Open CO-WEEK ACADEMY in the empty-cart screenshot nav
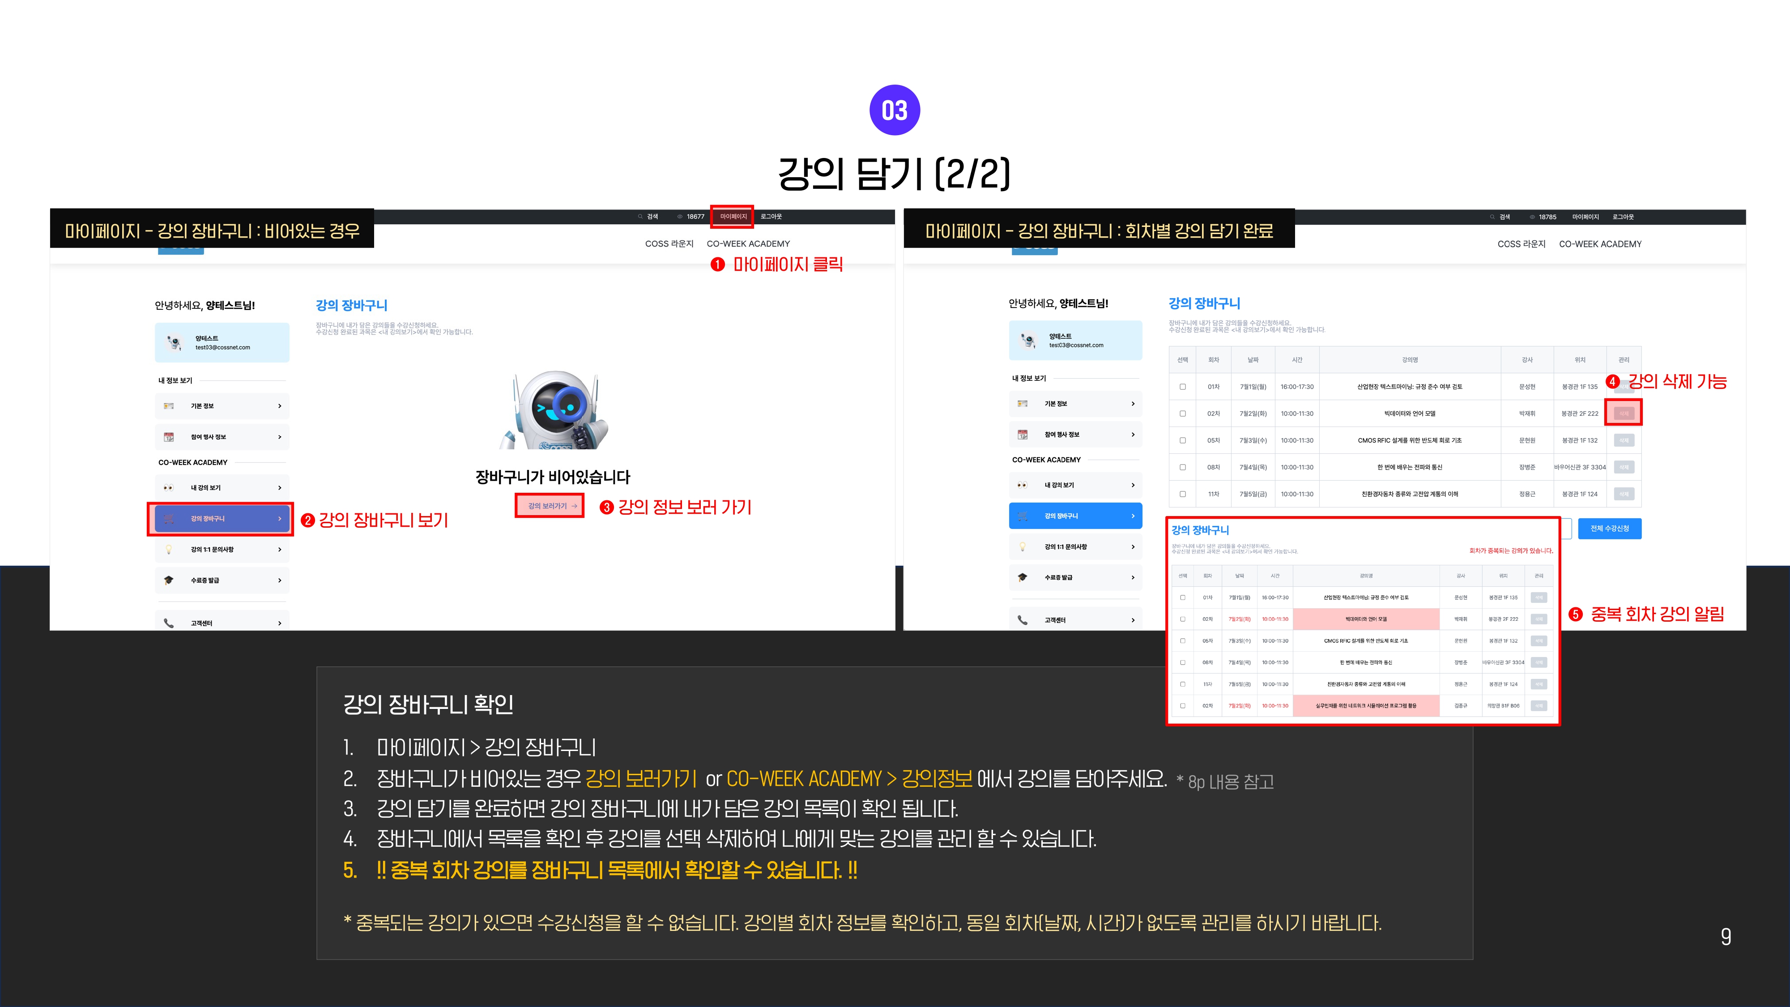1790x1007 pixels. 748,244
